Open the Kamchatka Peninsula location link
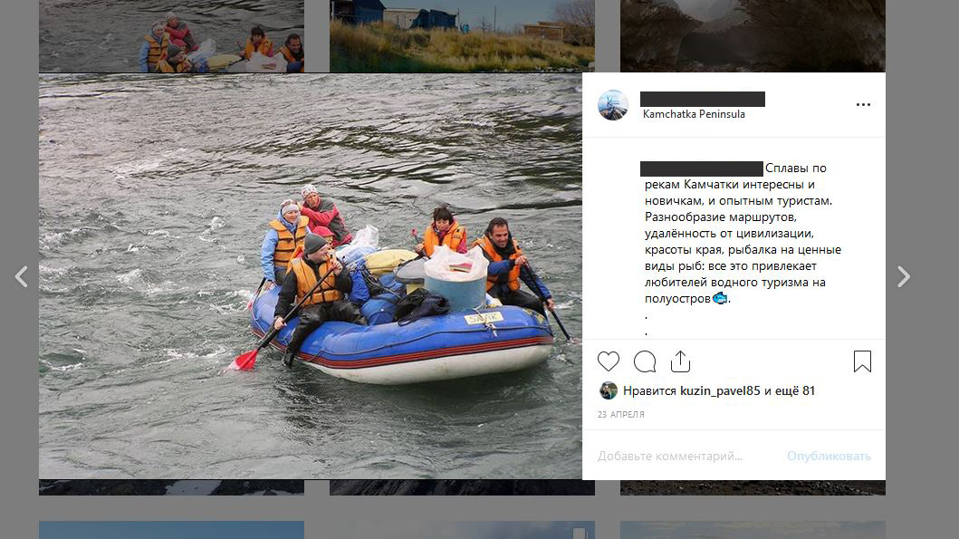The image size is (959, 539). [x=694, y=114]
